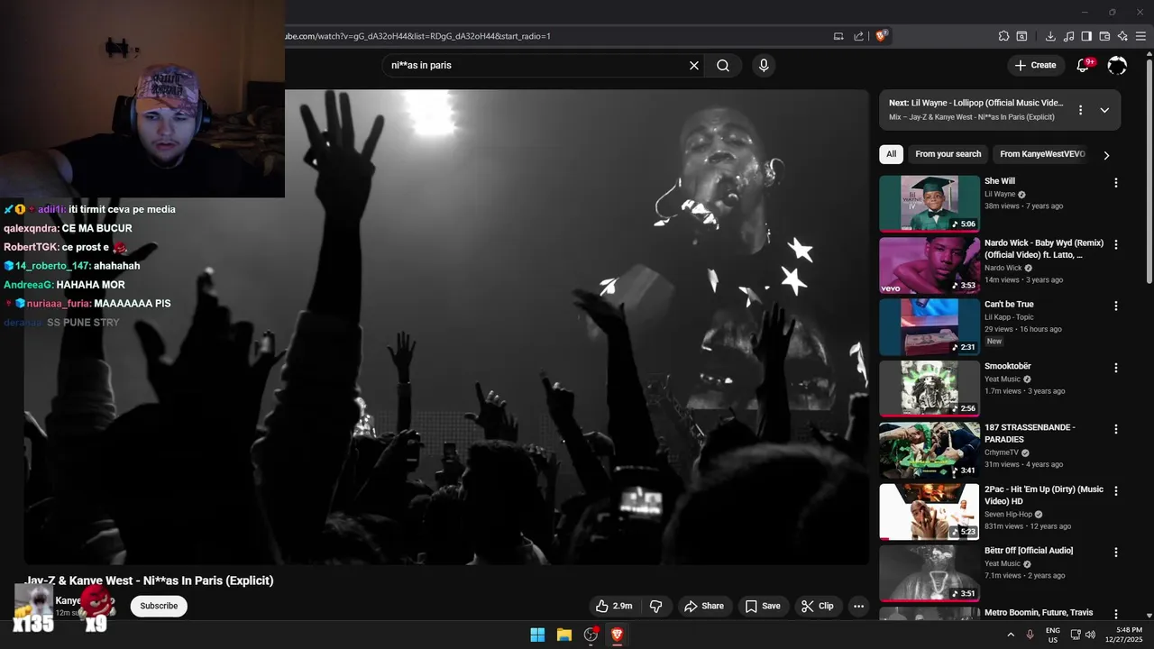Start voice search with microphone icon

point(764,65)
